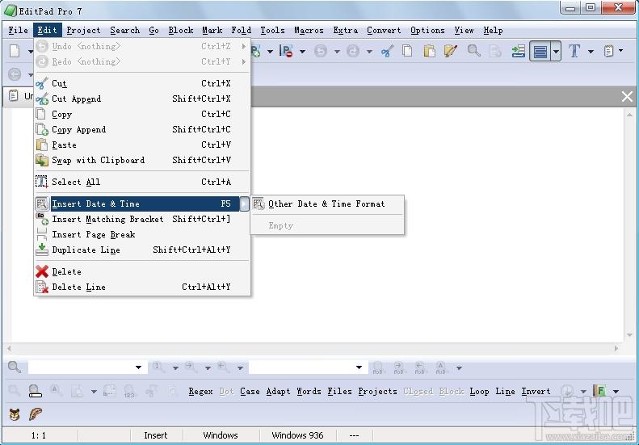Open dropdown arrow beside remove-from-project icon
This screenshot has width=639, height=445.
click(302, 52)
